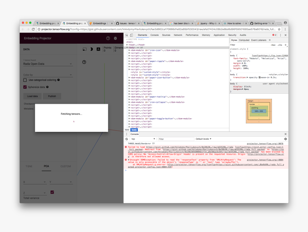Screen dimensions: 308x232
Task: Click the DevTools error count indicator
Action: [274, 35]
